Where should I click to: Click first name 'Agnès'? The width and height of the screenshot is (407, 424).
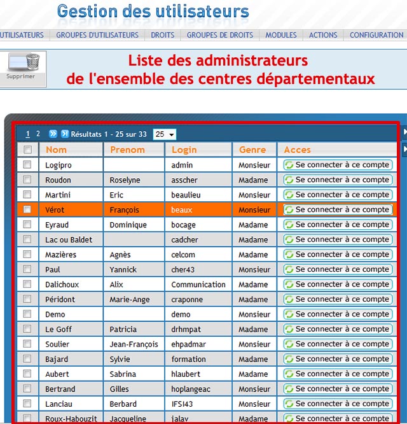pos(120,255)
